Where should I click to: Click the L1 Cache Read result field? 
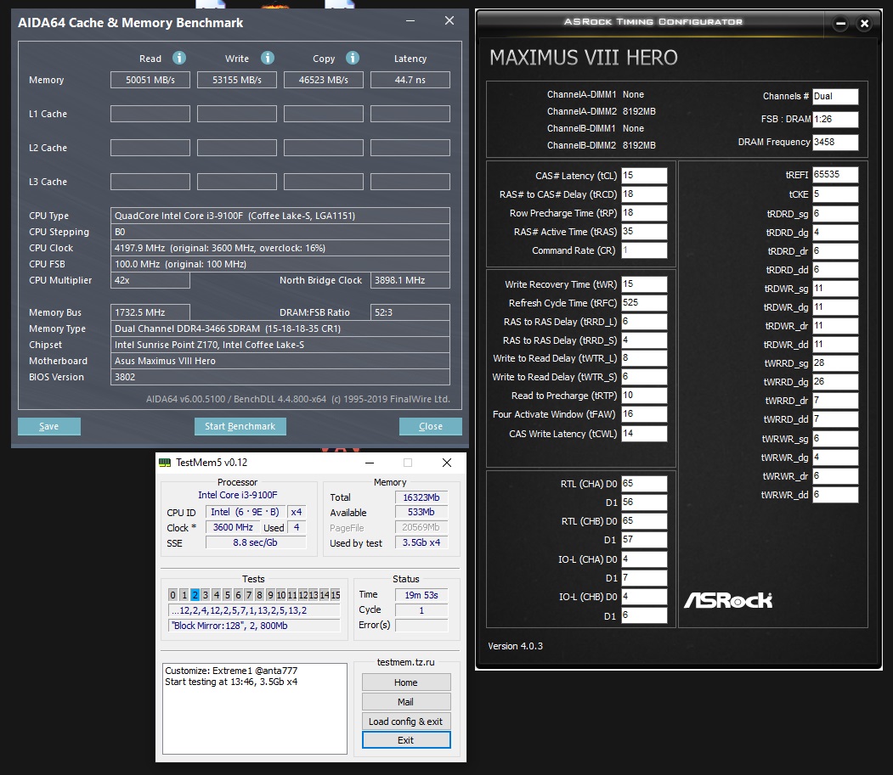tap(150, 114)
